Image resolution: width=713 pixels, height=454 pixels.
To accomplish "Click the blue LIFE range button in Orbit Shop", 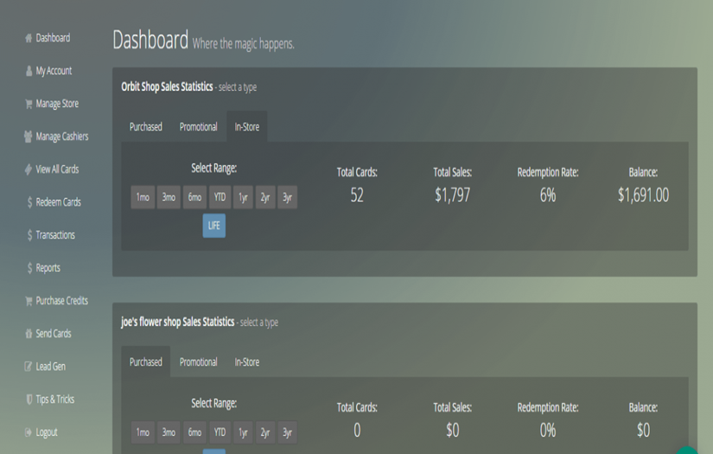I will (213, 226).
